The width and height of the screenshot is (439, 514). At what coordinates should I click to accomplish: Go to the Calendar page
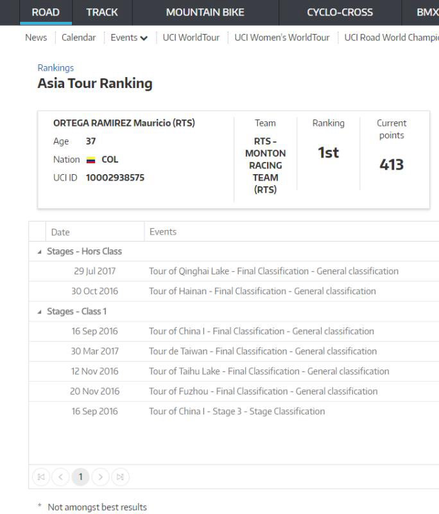pyautogui.click(x=78, y=38)
